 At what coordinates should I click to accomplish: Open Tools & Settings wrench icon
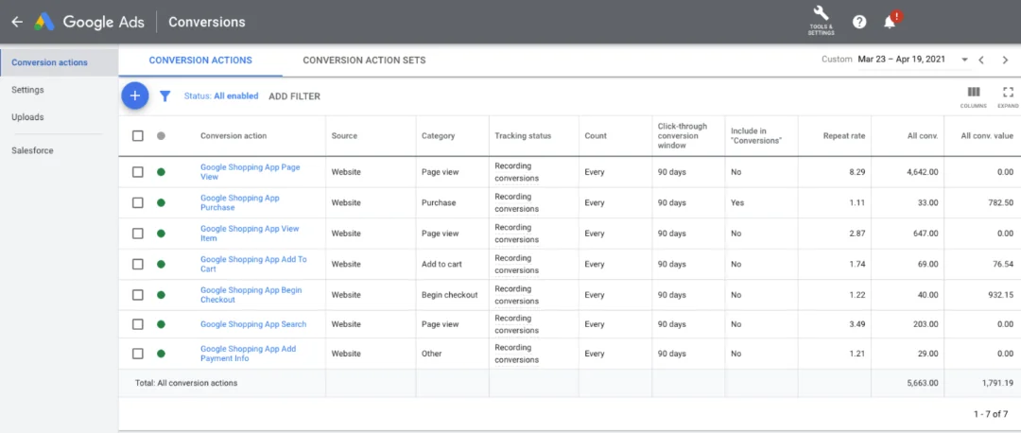[x=822, y=20]
